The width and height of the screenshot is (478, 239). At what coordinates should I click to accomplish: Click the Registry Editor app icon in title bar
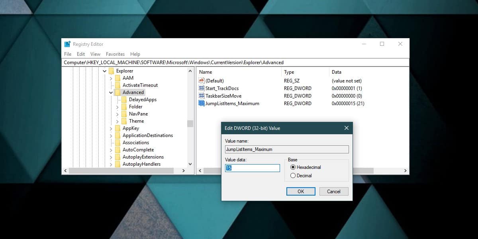click(67, 44)
